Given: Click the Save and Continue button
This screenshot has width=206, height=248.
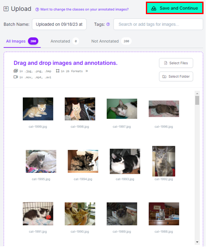Looking at the screenshot, I should [x=174, y=8].
